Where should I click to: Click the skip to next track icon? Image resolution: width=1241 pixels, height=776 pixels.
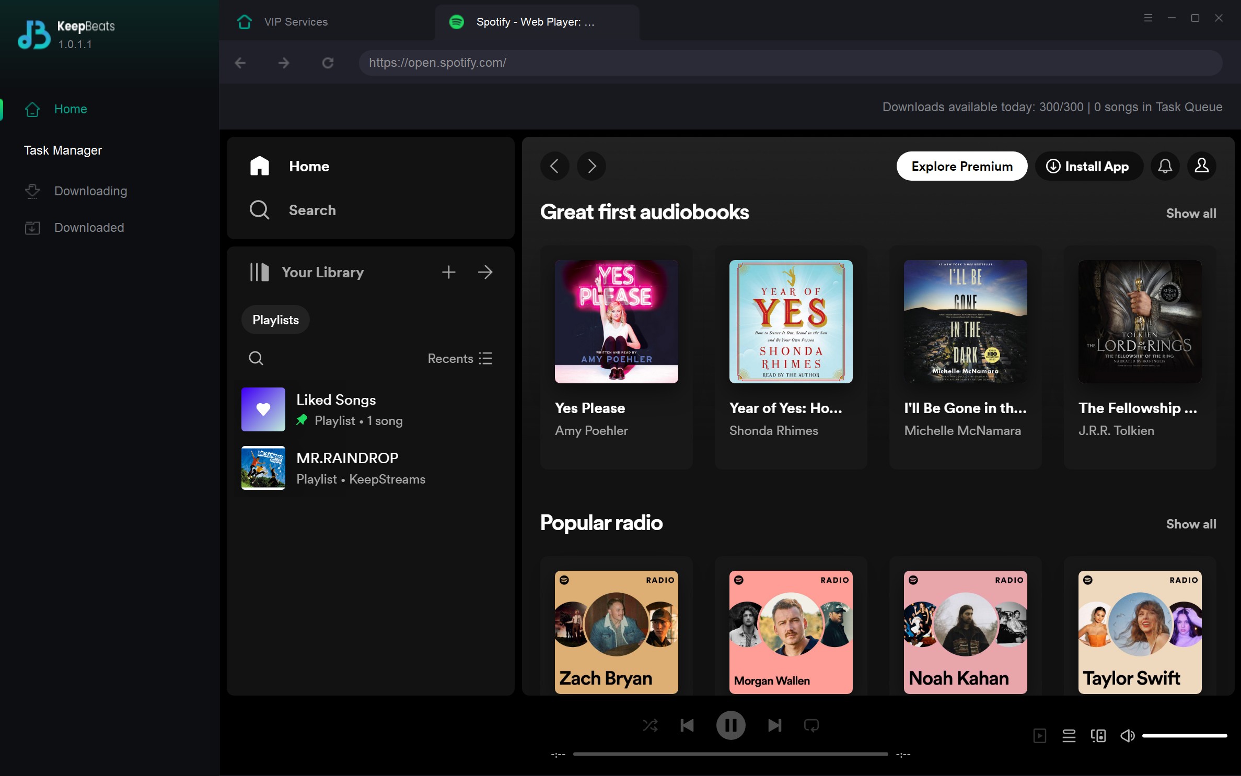(x=773, y=725)
